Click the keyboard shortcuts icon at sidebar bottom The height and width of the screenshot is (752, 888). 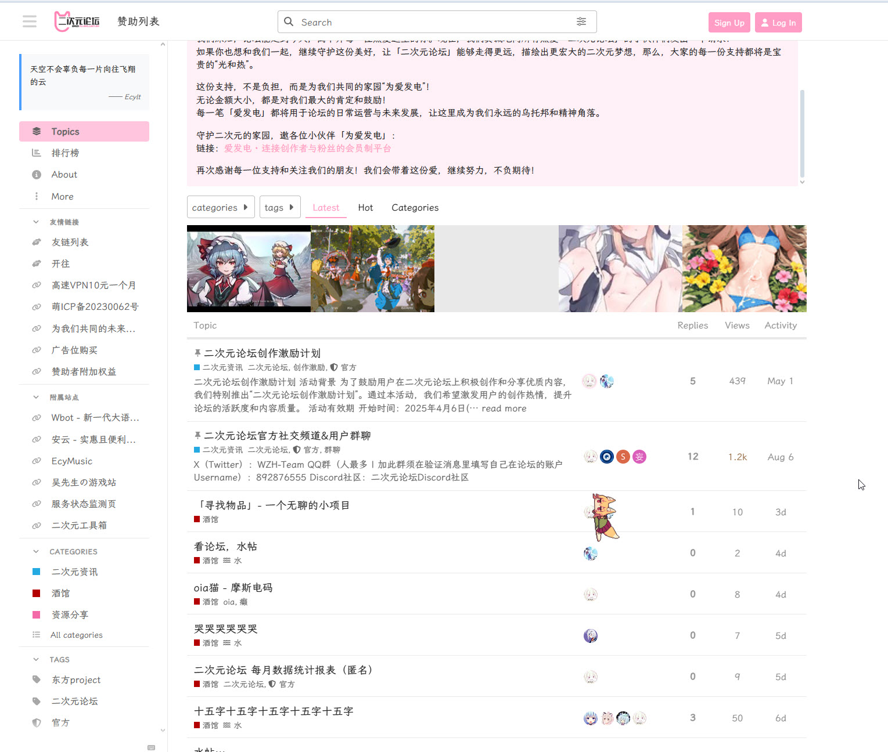coord(152,747)
